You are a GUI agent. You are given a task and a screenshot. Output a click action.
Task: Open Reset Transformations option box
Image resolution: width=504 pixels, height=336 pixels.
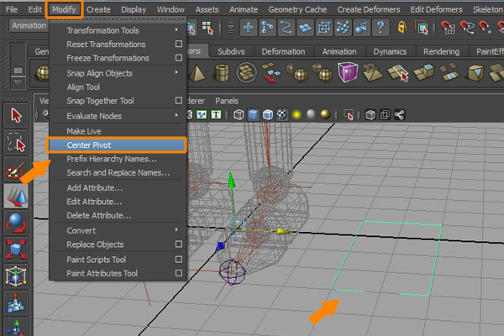[178, 44]
